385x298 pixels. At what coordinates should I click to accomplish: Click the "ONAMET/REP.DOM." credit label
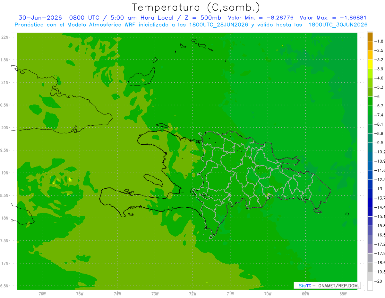[338, 285]
